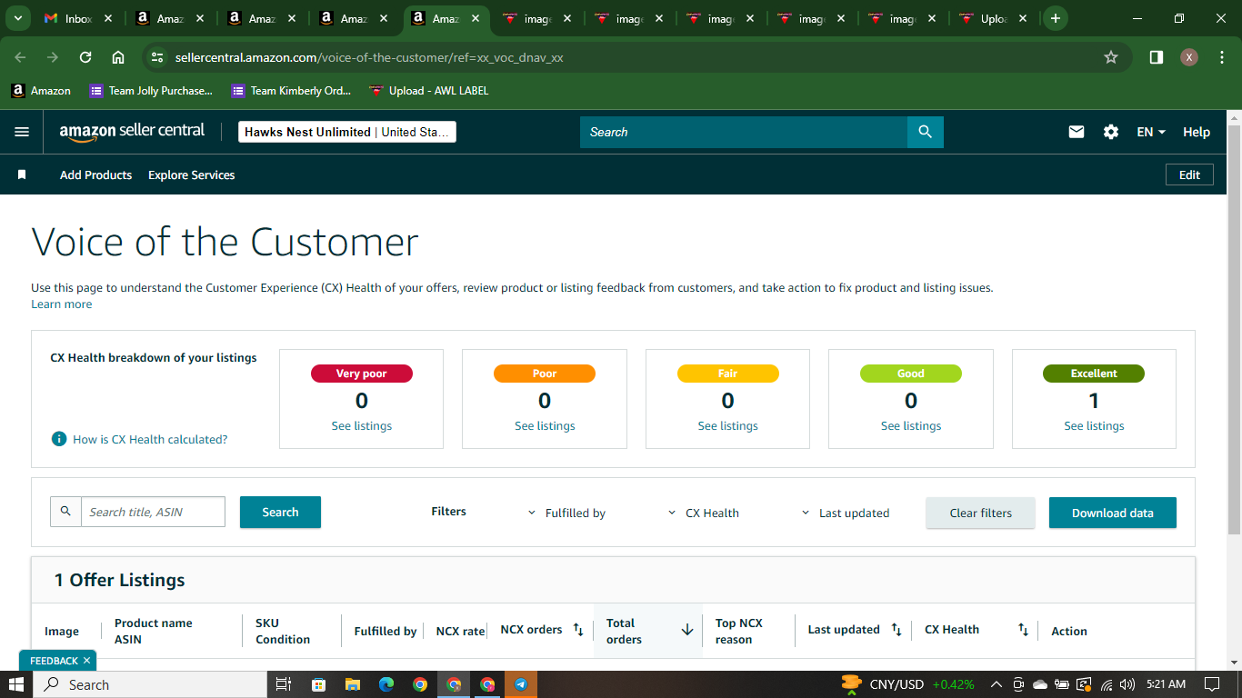Sort by Last updated arrows

pyautogui.click(x=896, y=630)
